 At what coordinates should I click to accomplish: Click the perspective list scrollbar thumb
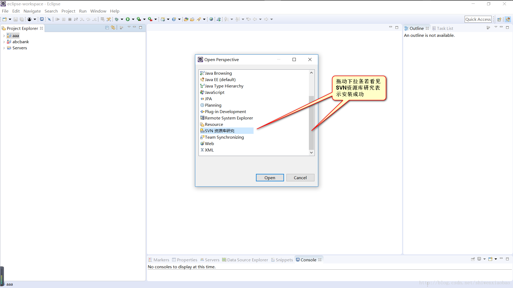pos(311,123)
